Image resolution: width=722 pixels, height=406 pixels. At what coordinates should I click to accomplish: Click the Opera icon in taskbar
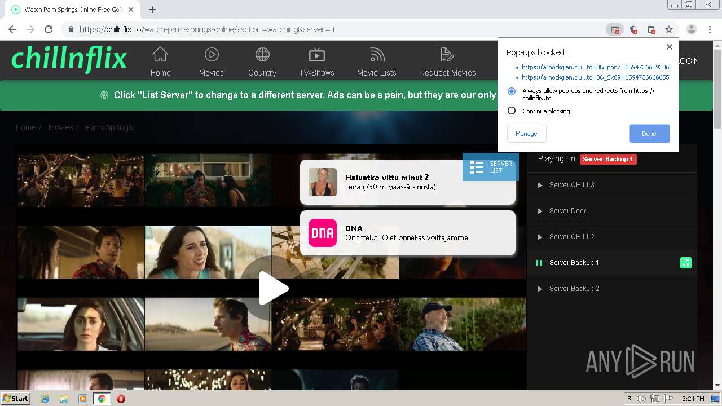(121, 399)
